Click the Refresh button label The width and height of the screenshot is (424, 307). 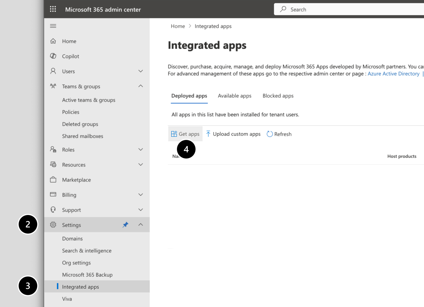point(283,134)
